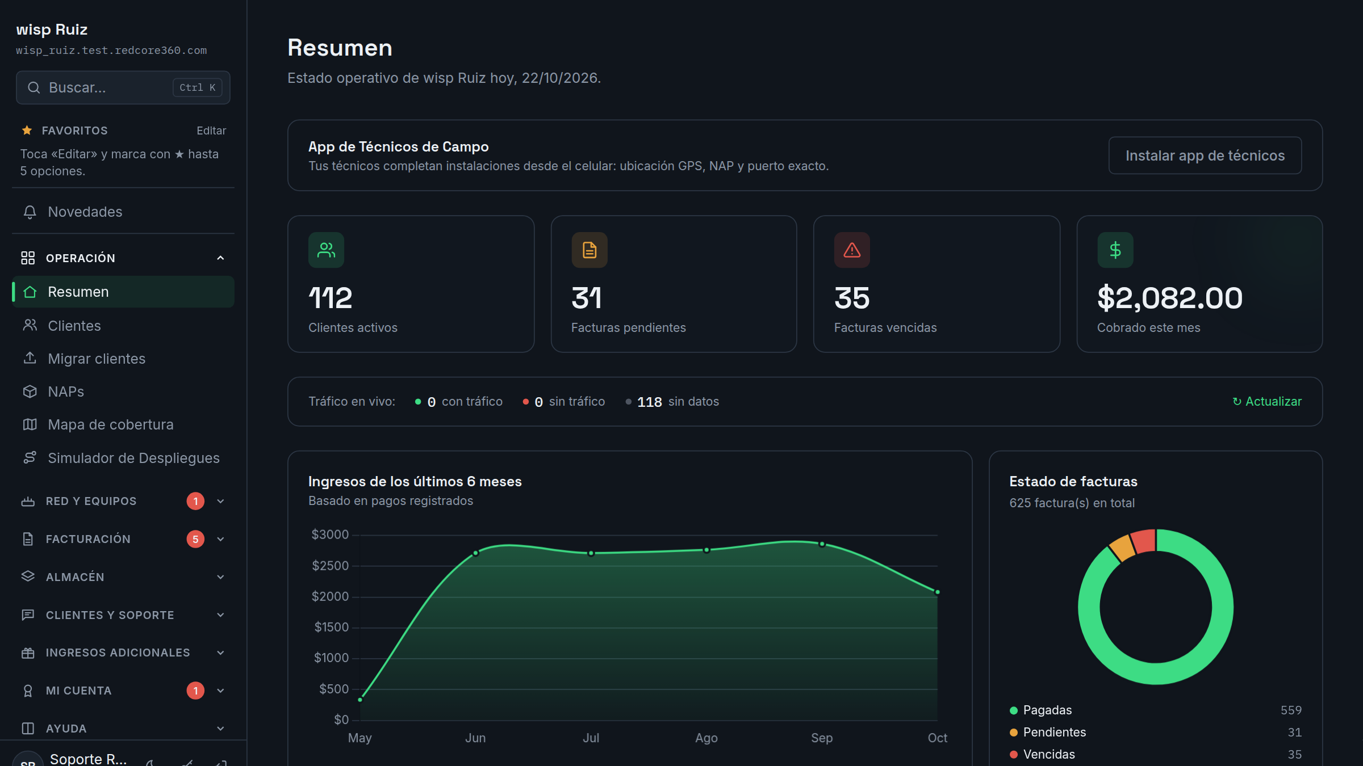Click the Favoritos star icon
The height and width of the screenshot is (766, 1363).
click(27, 130)
